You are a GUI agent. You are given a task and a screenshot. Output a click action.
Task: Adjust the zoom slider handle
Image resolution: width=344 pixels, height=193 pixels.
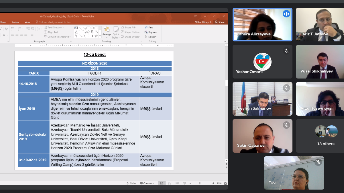point(200,183)
